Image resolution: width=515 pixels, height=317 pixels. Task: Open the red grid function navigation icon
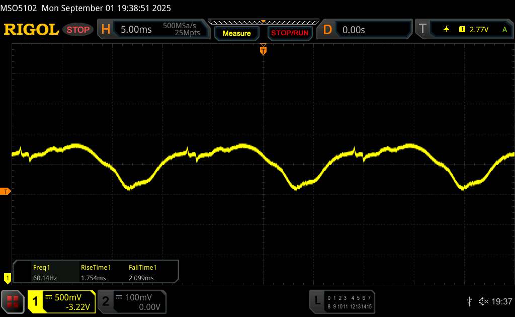[13, 301]
